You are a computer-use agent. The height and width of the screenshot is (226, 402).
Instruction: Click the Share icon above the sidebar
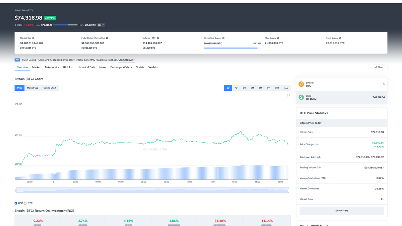[x=376, y=67]
